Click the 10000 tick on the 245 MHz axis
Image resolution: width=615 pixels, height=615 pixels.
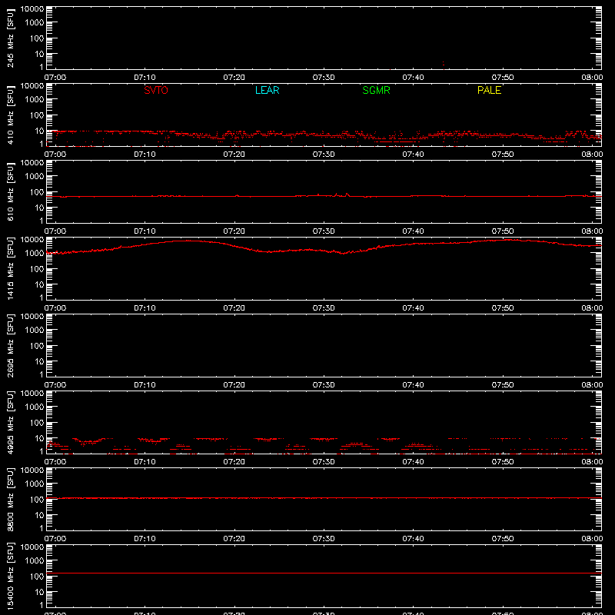click(x=32, y=9)
